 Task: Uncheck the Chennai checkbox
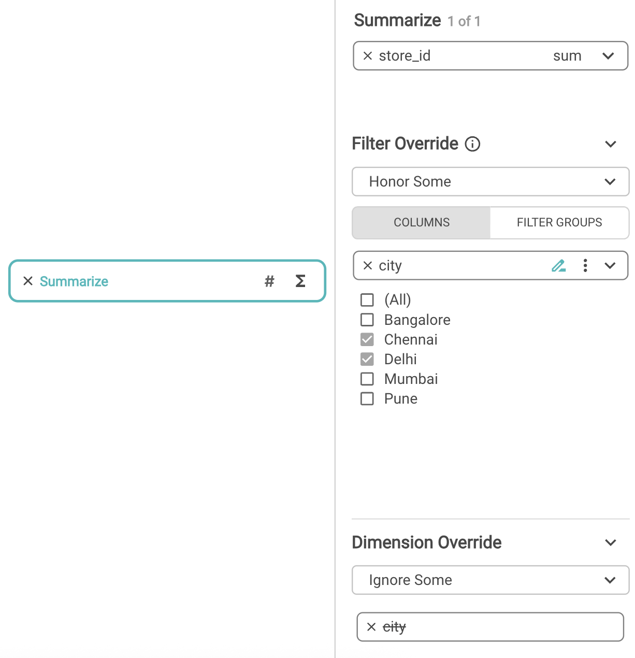click(x=367, y=339)
